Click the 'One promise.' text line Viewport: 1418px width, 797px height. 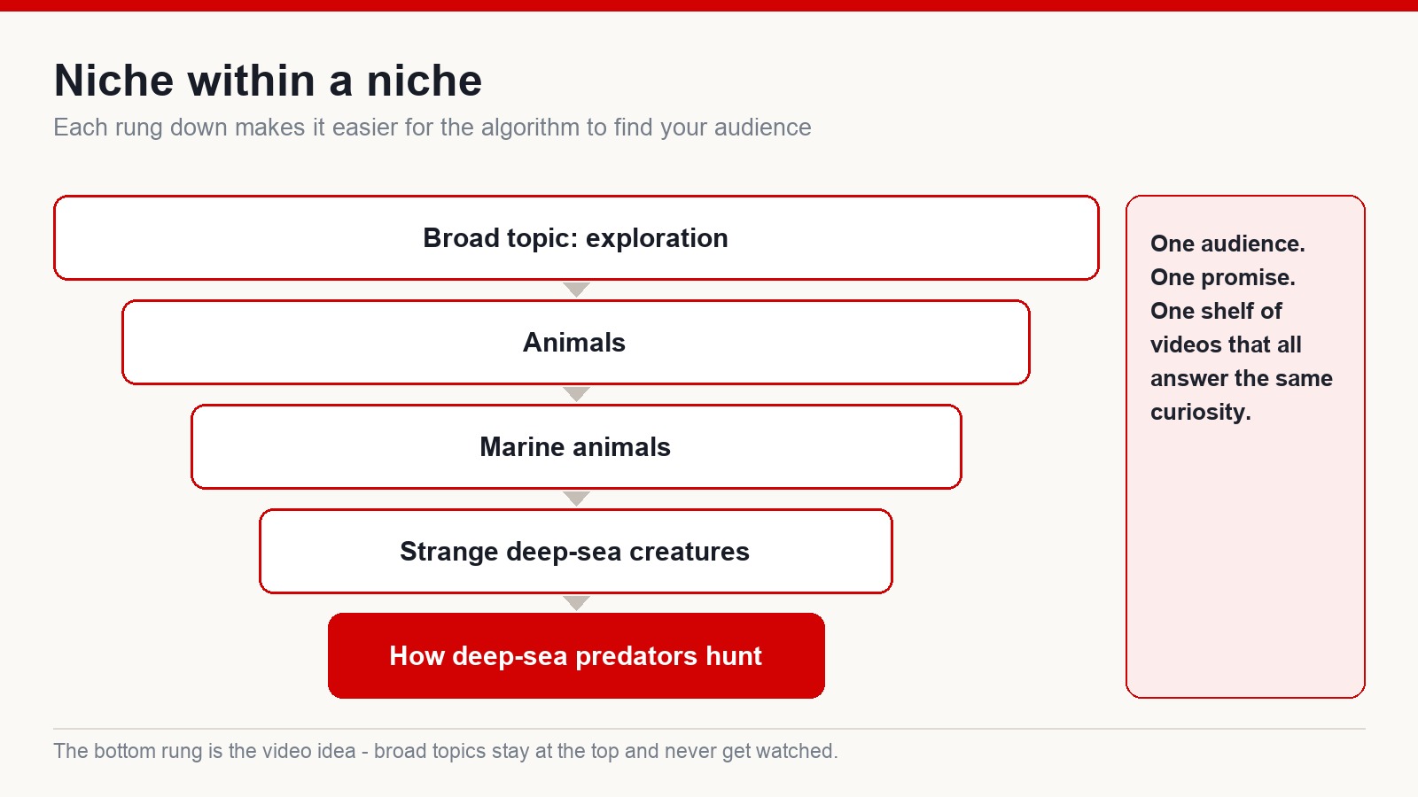(x=1223, y=277)
